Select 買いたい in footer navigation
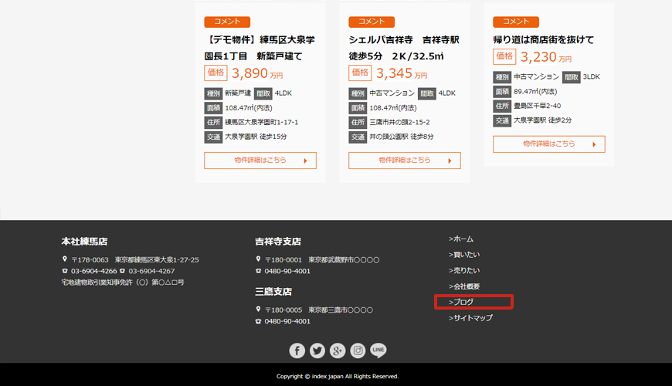672x386 pixels. click(x=464, y=255)
